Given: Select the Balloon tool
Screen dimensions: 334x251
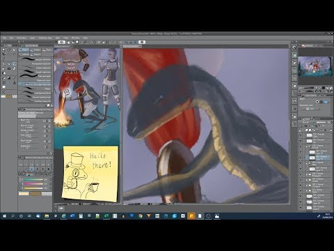Looking at the screenshot, I should tap(3, 87).
